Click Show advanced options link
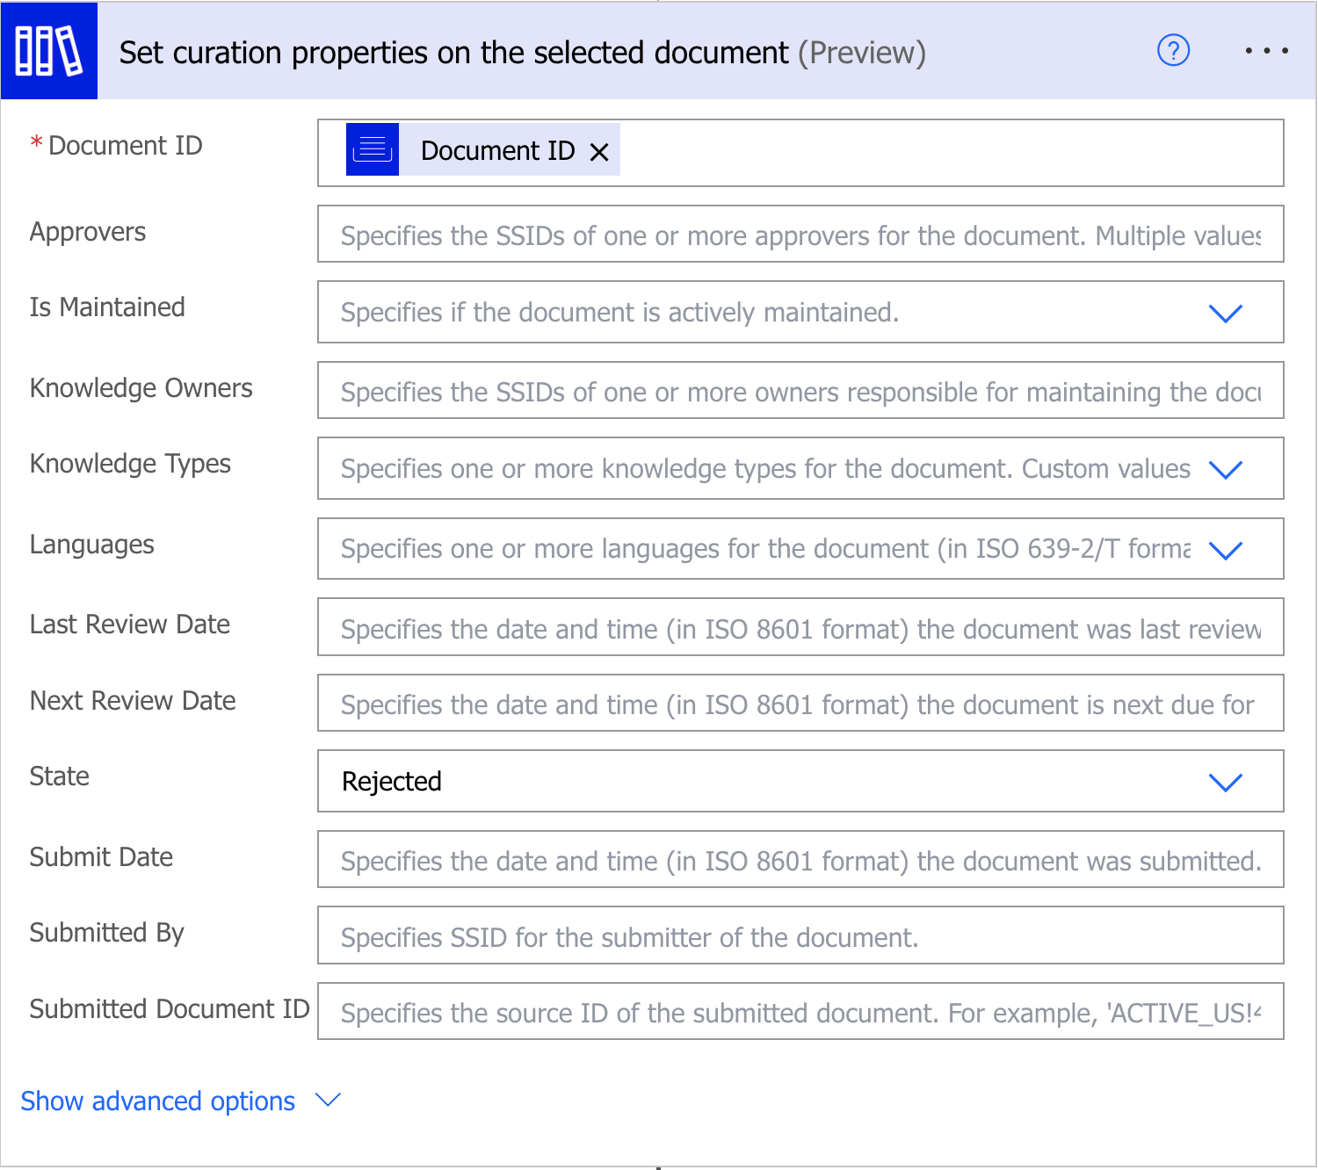Viewport: 1318px width, 1170px height. point(158,1101)
